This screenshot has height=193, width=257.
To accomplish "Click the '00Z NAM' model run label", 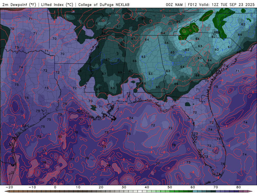I will [174, 5].
